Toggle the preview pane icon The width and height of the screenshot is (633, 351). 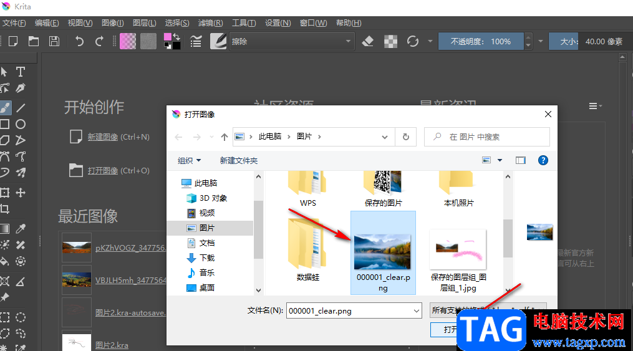click(520, 161)
